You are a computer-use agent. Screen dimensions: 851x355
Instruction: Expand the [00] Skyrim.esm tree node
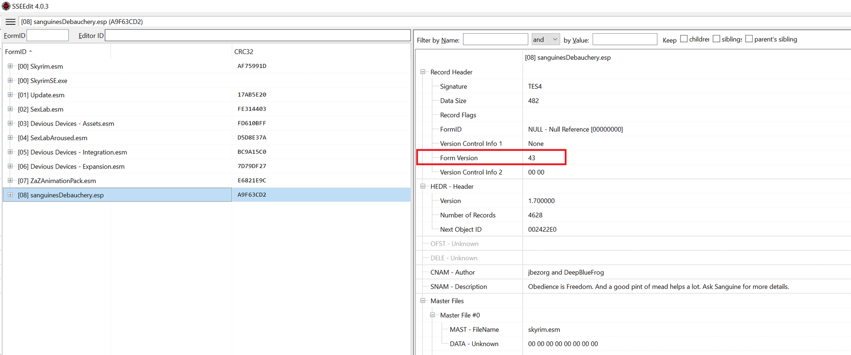10,66
